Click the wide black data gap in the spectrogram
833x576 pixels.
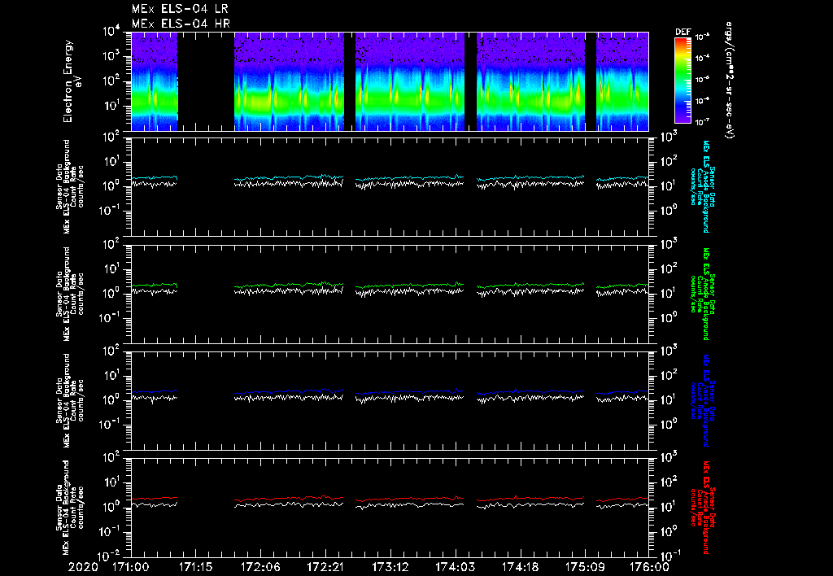(x=206, y=81)
